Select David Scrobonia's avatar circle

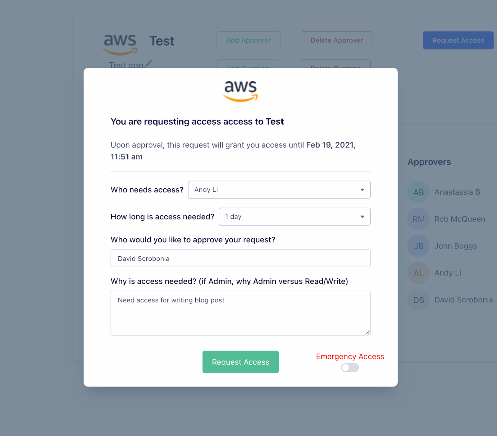(x=418, y=299)
